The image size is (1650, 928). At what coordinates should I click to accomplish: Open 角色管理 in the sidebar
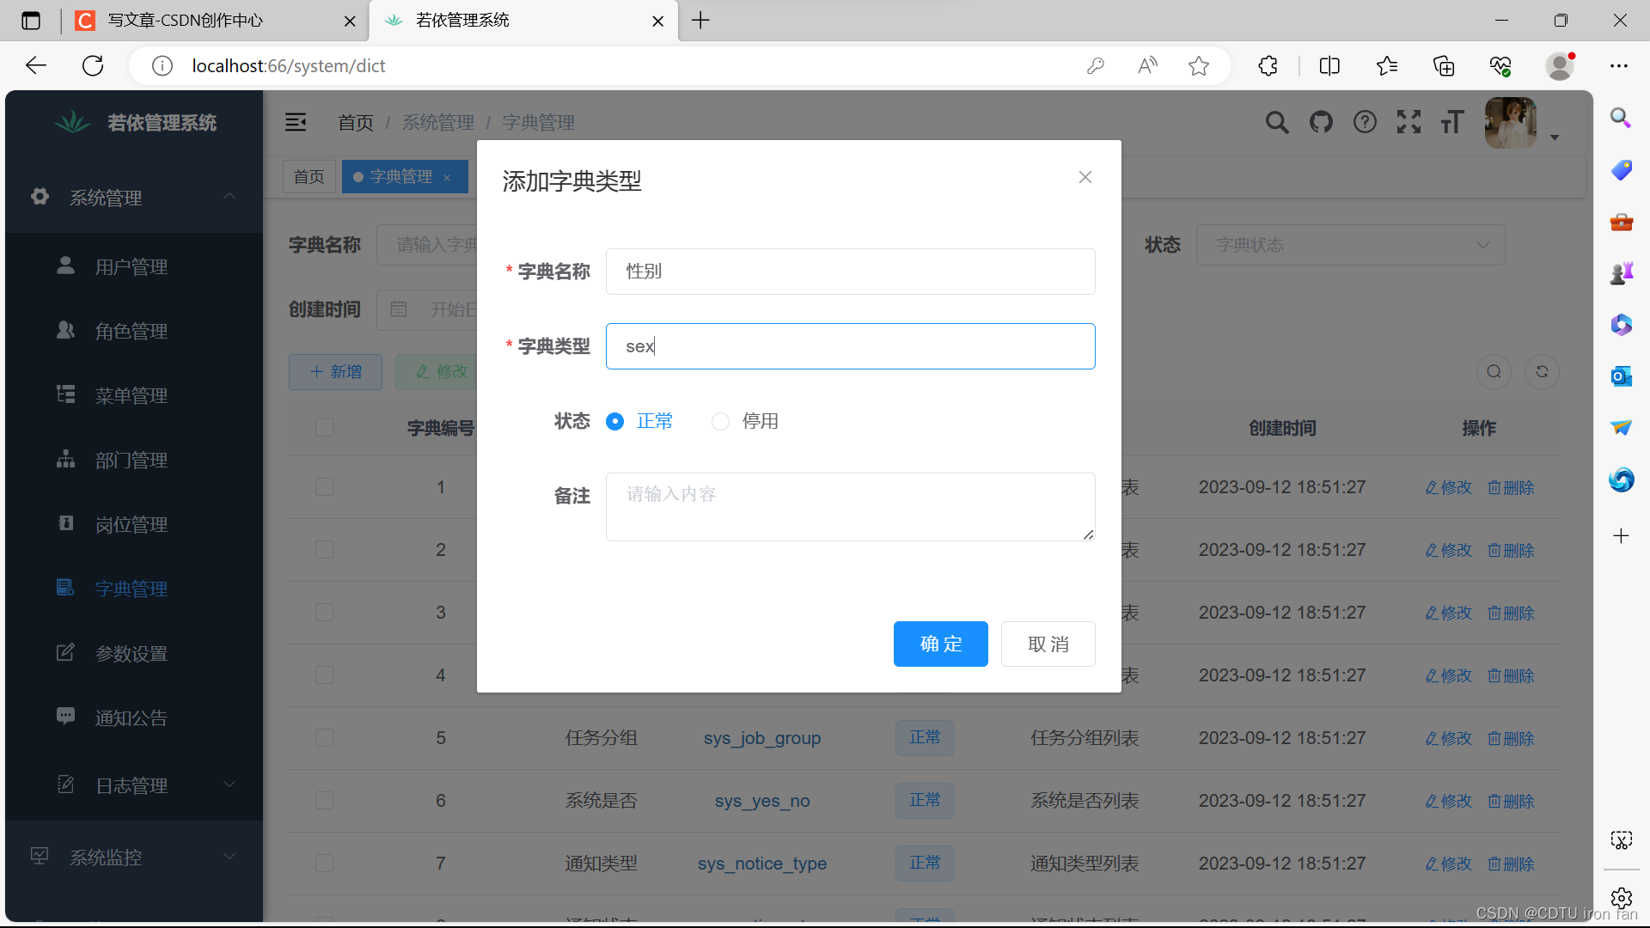[134, 331]
